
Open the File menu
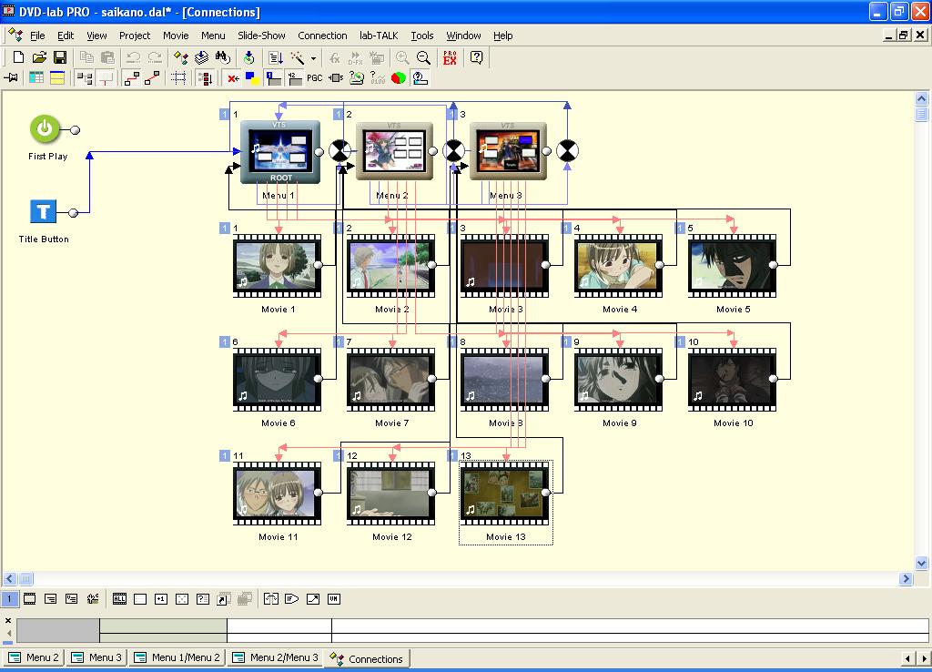click(x=37, y=36)
